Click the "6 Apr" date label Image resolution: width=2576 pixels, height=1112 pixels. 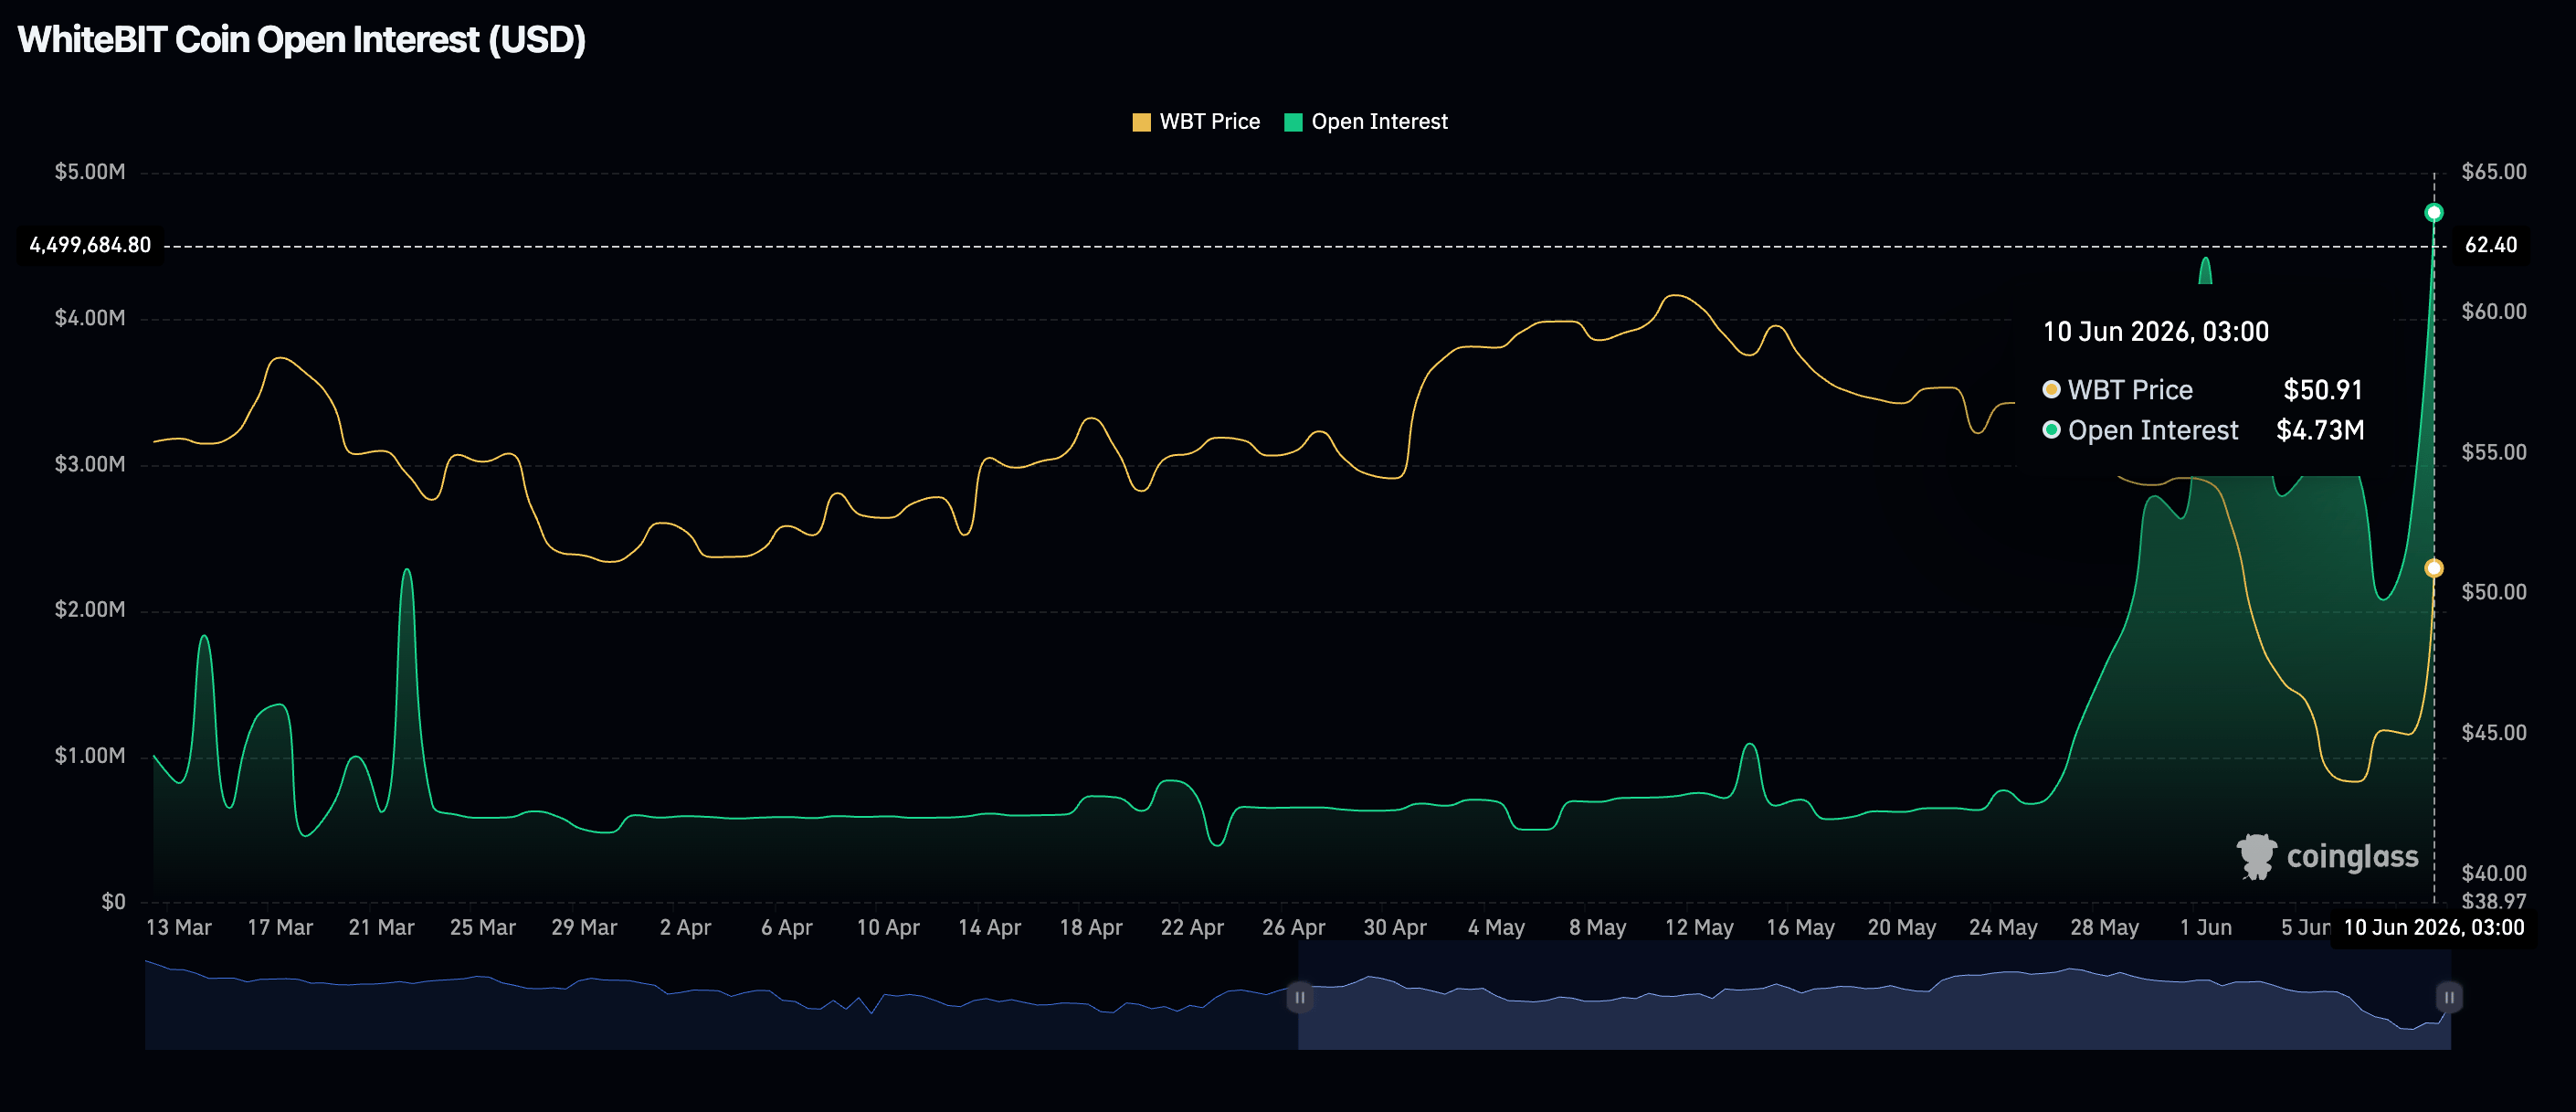tap(787, 928)
